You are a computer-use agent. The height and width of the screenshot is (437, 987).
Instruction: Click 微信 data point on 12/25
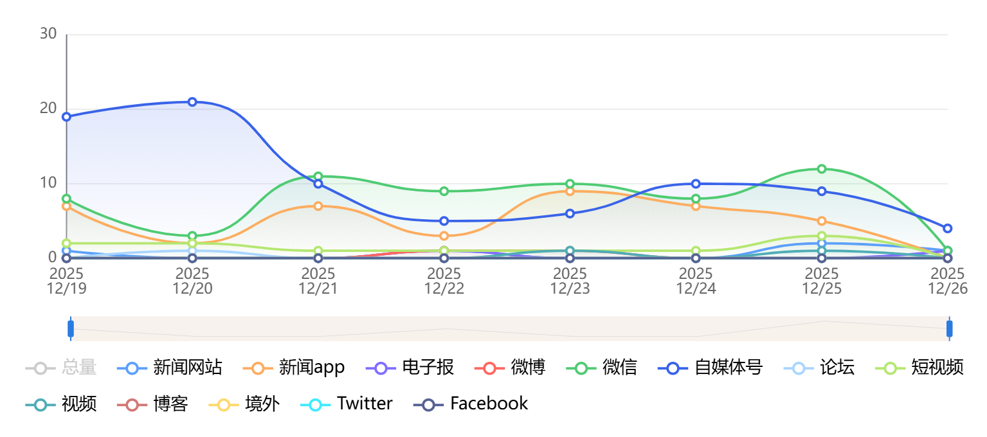[822, 169]
